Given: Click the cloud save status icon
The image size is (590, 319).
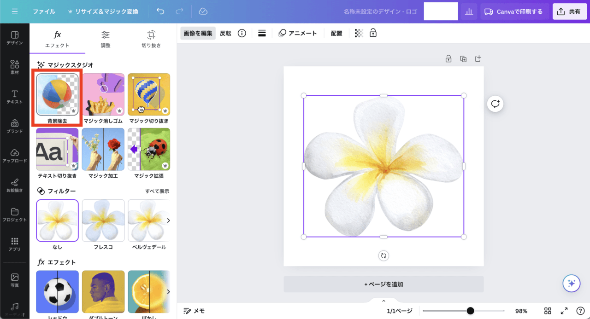Looking at the screenshot, I should click(203, 12).
